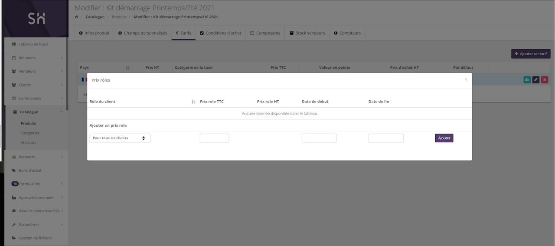Click the red delete icon in tariff row
This screenshot has height=246, width=555.
pos(545,80)
